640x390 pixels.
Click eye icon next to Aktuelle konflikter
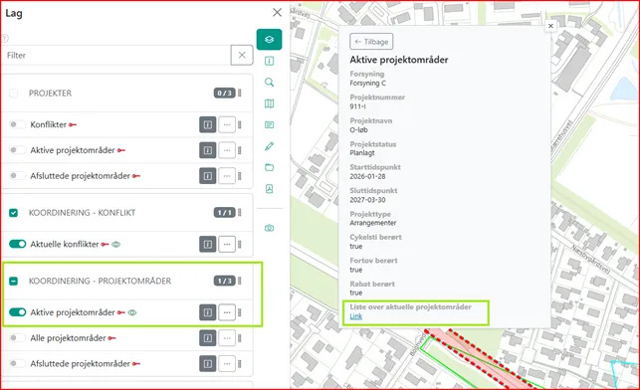coord(115,245)
